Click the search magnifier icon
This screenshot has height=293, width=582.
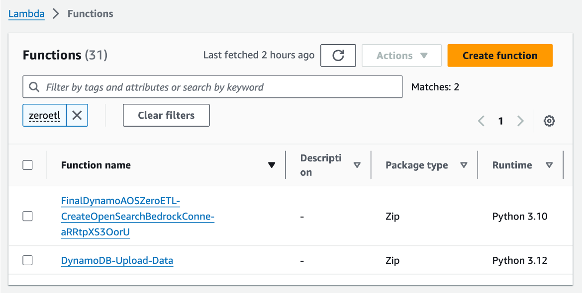pyautogui.click(x=34, y=87)
